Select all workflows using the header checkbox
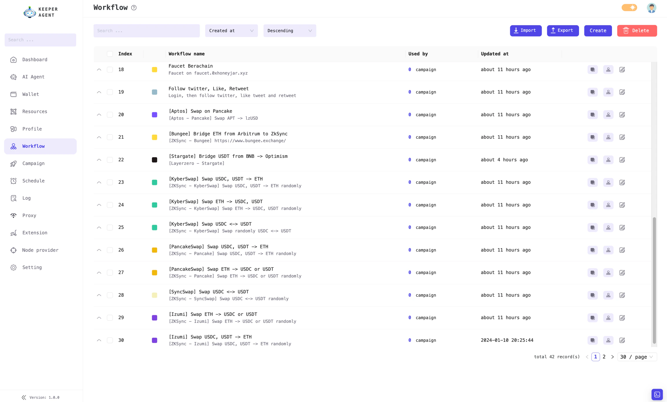Viewport: 667px width, 402px height. coord(110,54)
